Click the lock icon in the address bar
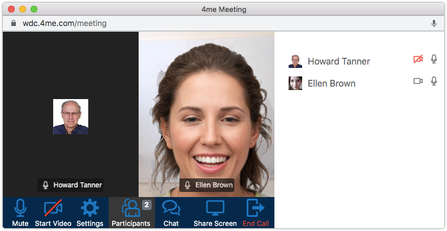 (14, 23)
